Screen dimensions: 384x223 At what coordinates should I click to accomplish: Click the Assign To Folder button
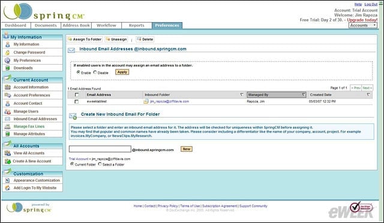[x=85, y=39]
